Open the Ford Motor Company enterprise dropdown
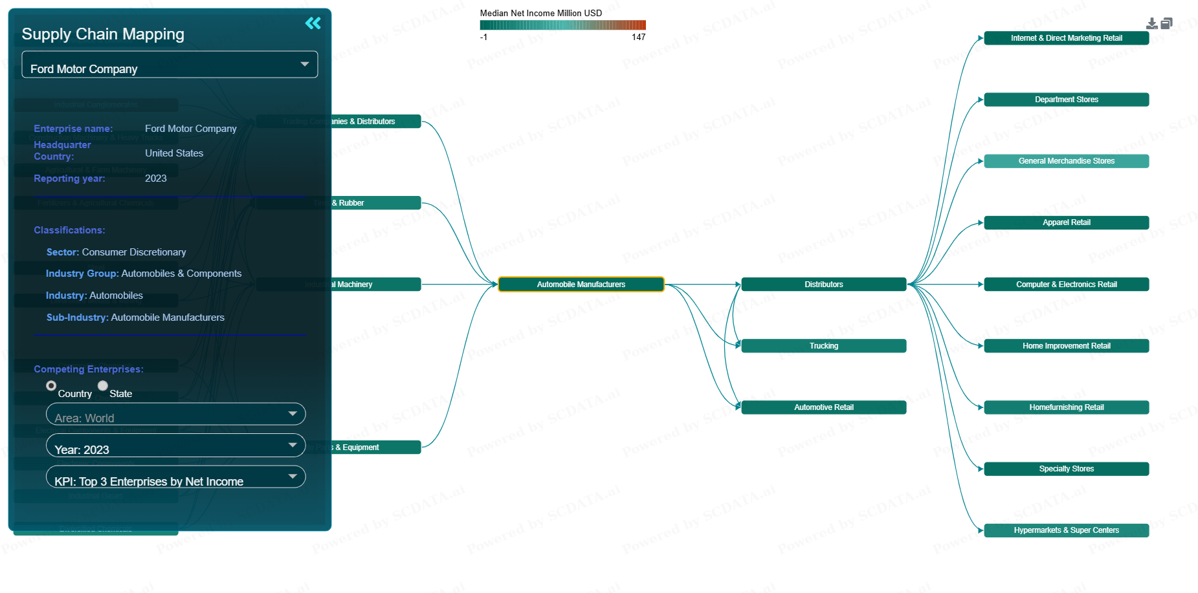 170,65
